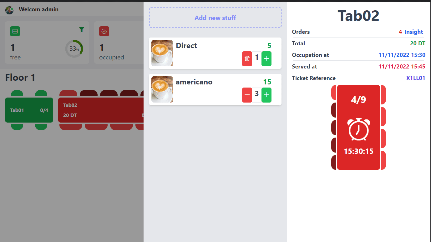The image size is (431, 242).
Task: Select the Tab01 green table
Action: point(29,110)
